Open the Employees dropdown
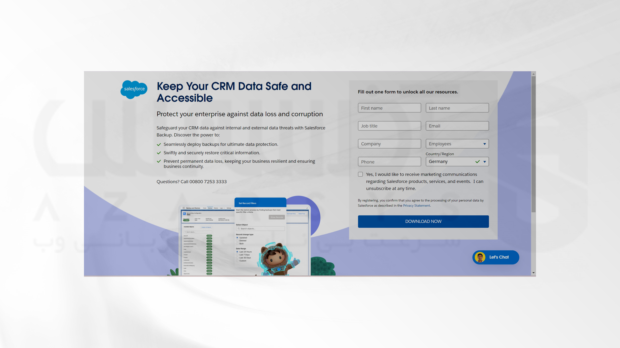The height and width of the screenshot is (348, 620). [x=457, y=144]
